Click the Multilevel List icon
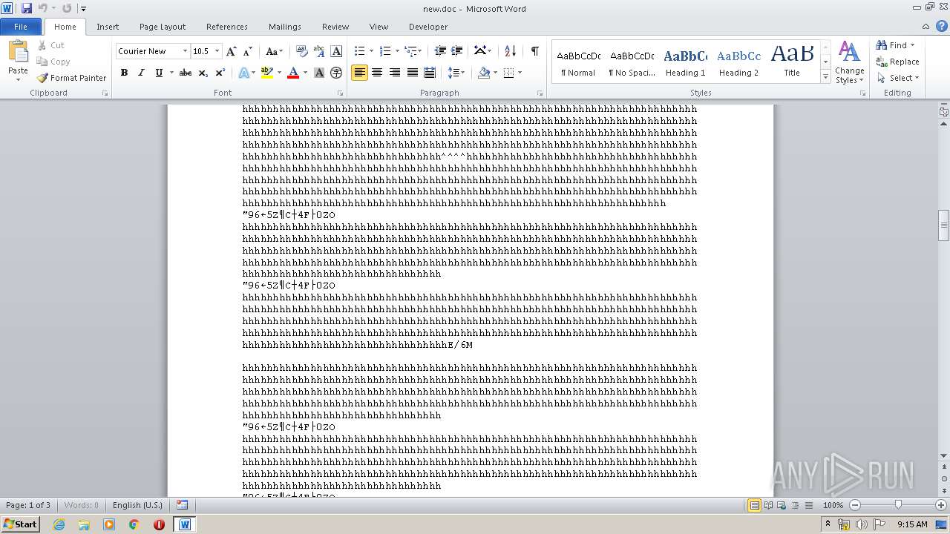The height and width of the screenshot is (534, 950). click(410, 51)
